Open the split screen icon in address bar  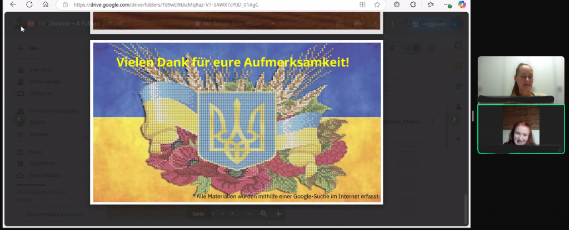[362, 4]
